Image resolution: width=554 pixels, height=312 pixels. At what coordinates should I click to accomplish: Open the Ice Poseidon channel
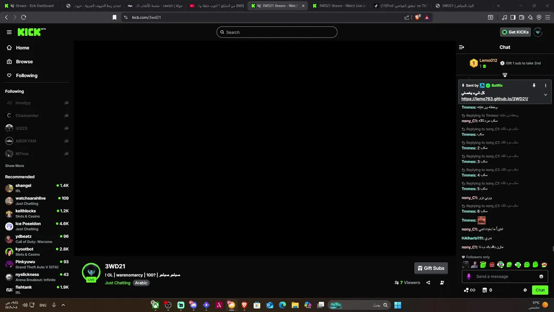(x=37, y=226)
